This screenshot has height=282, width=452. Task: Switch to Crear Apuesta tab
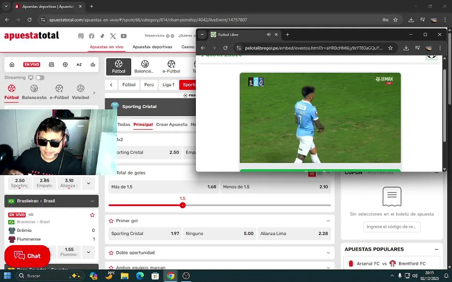171,124
